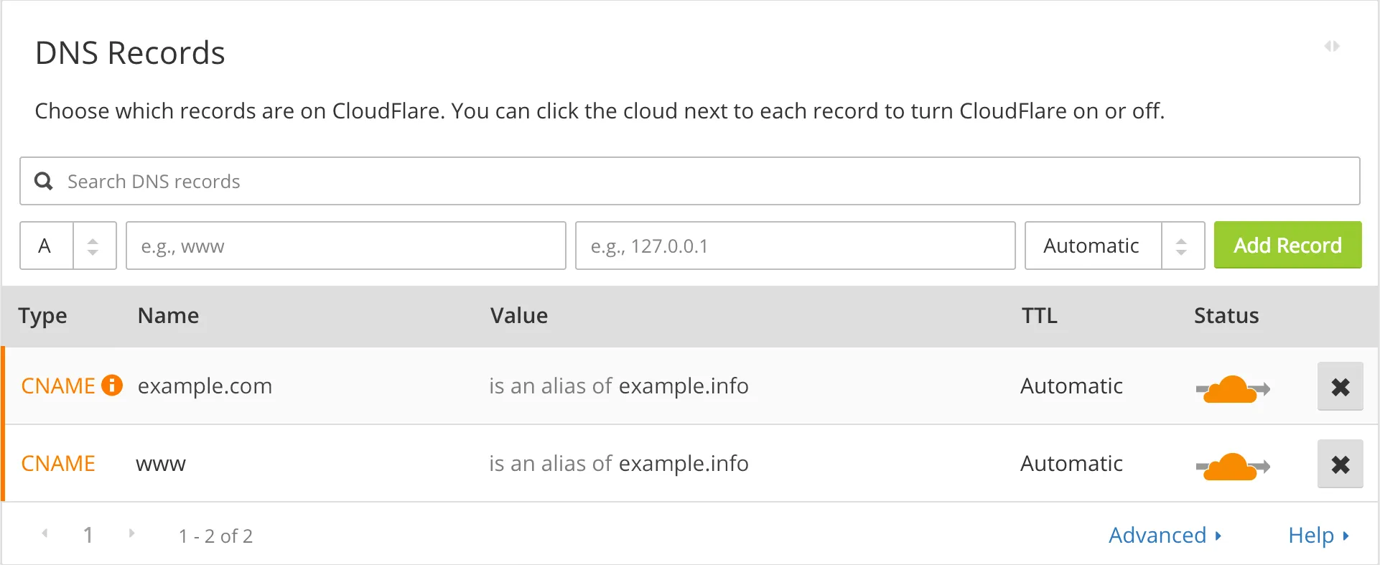Click the example.info value of first record
This screenshot has width=1380, height=565.
(x=684, y=386)
